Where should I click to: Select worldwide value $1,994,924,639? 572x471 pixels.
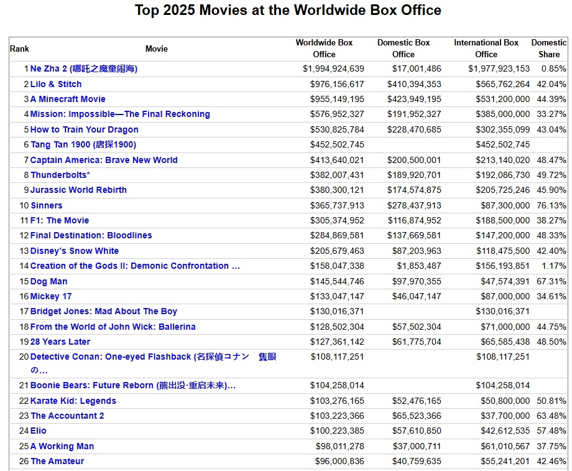point(333,68)
